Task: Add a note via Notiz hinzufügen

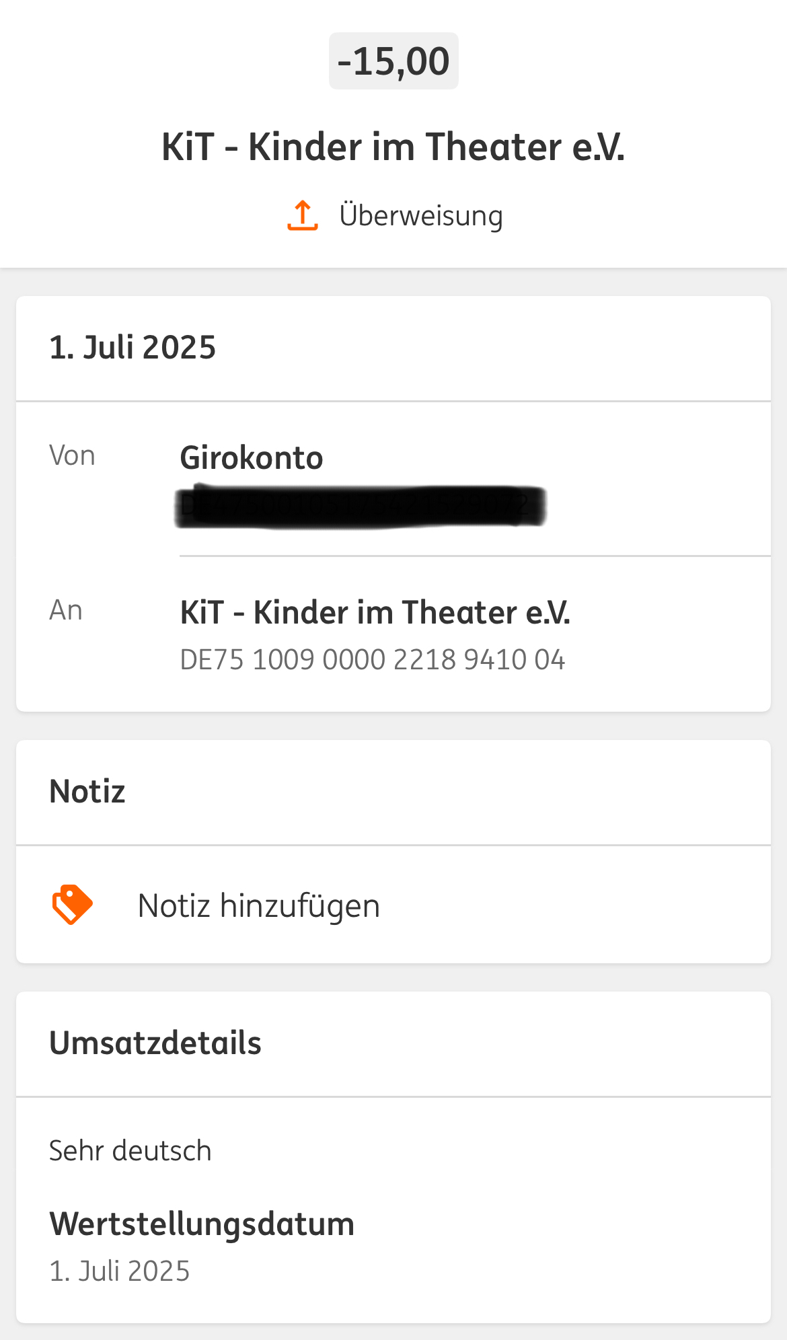Action: coord(259,906)
